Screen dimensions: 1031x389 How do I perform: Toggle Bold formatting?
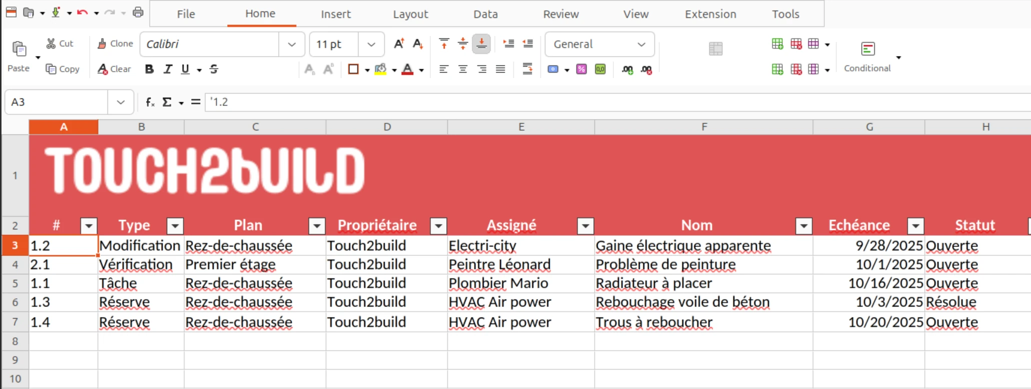click(x=149, y=69)
